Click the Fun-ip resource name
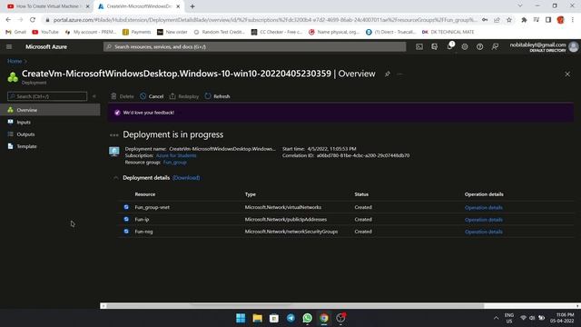Image resolution: width=581 pixels, height=327 pixels. 142,220
